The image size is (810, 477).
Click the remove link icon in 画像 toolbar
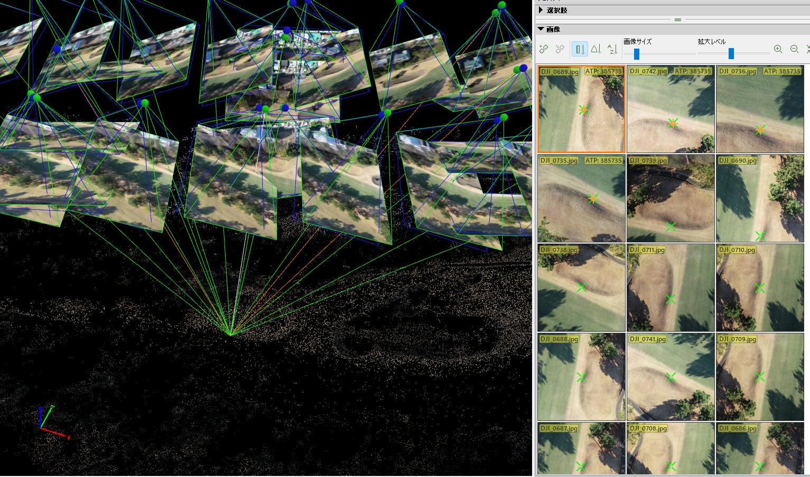pos(560,49)
